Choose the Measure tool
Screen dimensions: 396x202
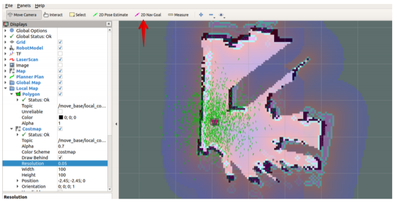pos(178,15)
